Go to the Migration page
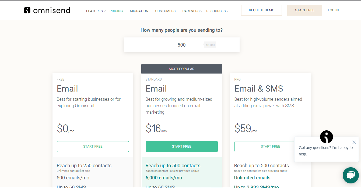The height and width of the screenshot is (188, 361). click(139, 11)
